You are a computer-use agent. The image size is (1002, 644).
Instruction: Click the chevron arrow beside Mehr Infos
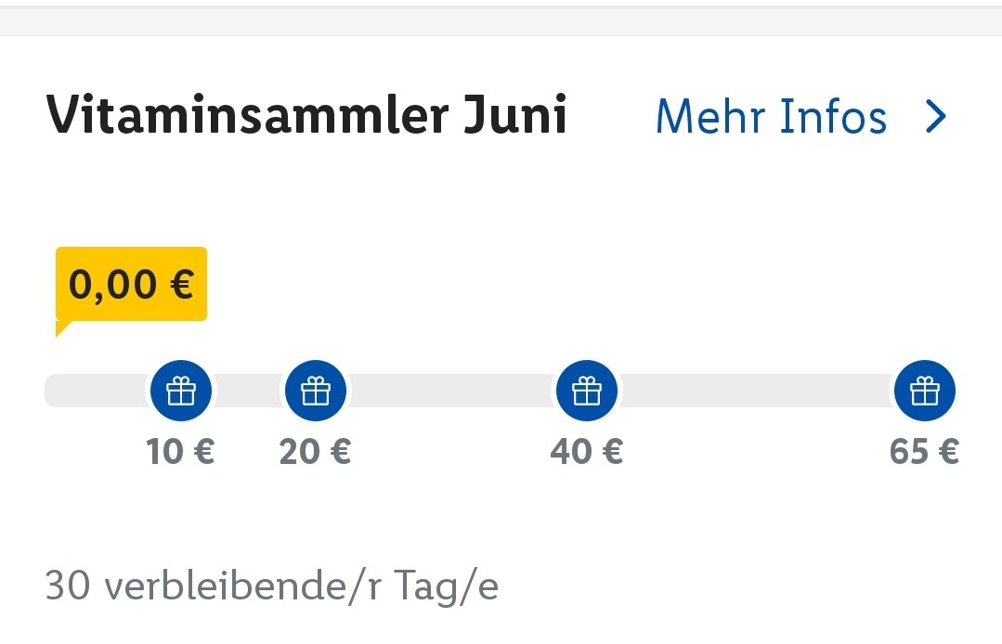(936, 117)
